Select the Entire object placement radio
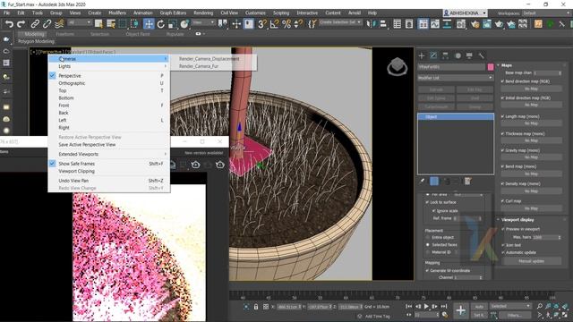Viewport: 573px width, 322px height. pyautogui.click(x=428, y=237)
